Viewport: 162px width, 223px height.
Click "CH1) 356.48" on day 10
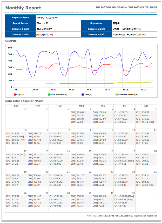pyautogui.click(x=121, y=133)
